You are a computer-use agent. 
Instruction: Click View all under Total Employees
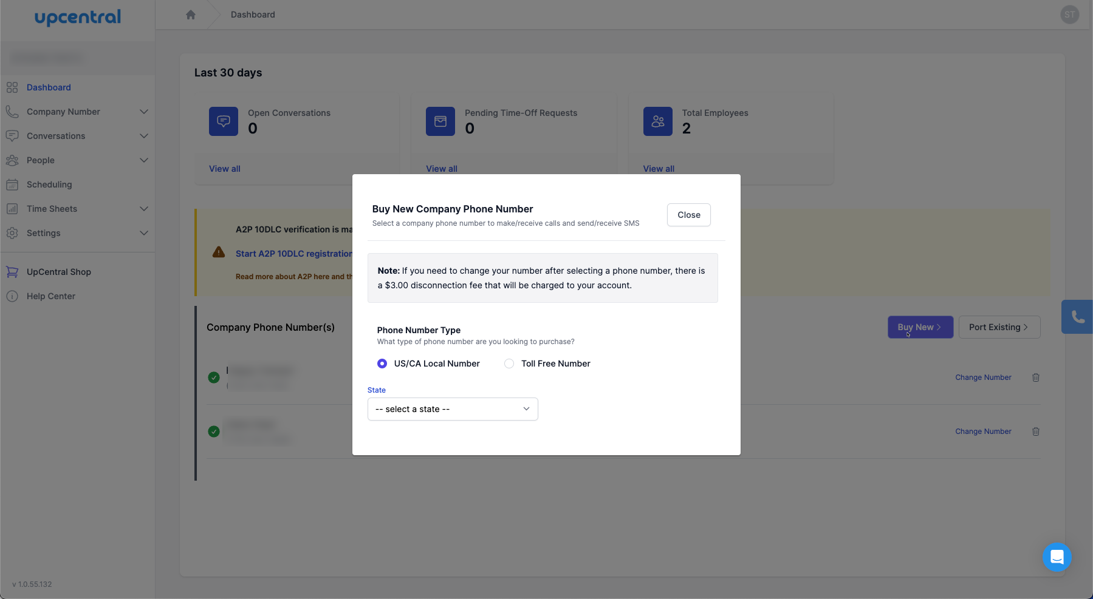pos(658,169)
